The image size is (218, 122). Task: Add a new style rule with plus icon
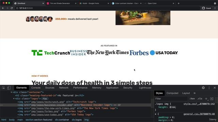pos(206,99)
